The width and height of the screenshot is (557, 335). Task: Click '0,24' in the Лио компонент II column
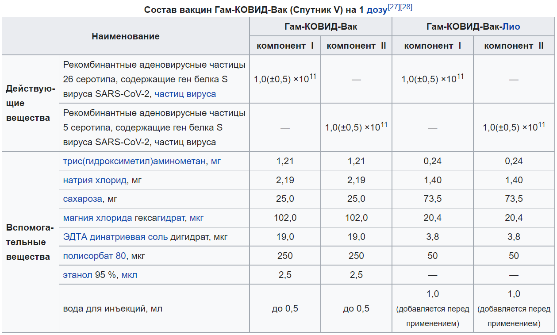514,161
